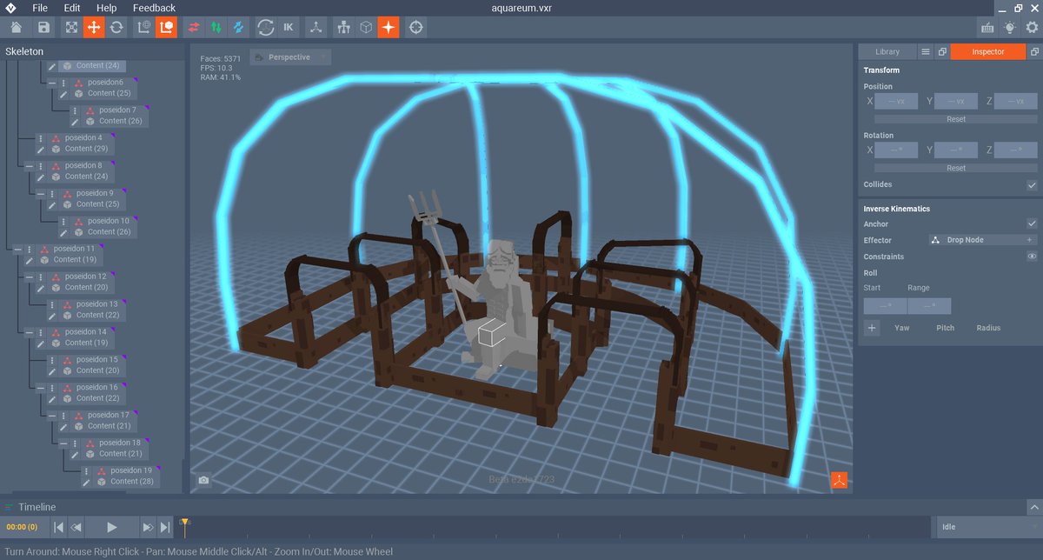Screen dimensions: 1043x560
Task: Open the Perspective view dropdown
Action: [289, 57]
